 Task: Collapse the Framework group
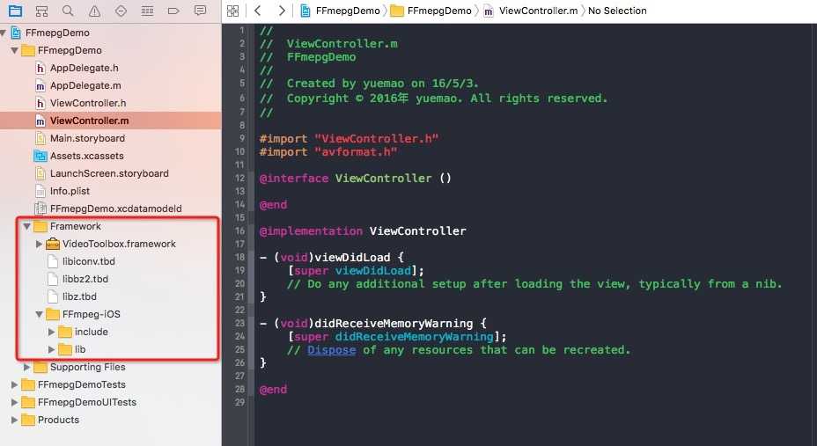(26, 226)
